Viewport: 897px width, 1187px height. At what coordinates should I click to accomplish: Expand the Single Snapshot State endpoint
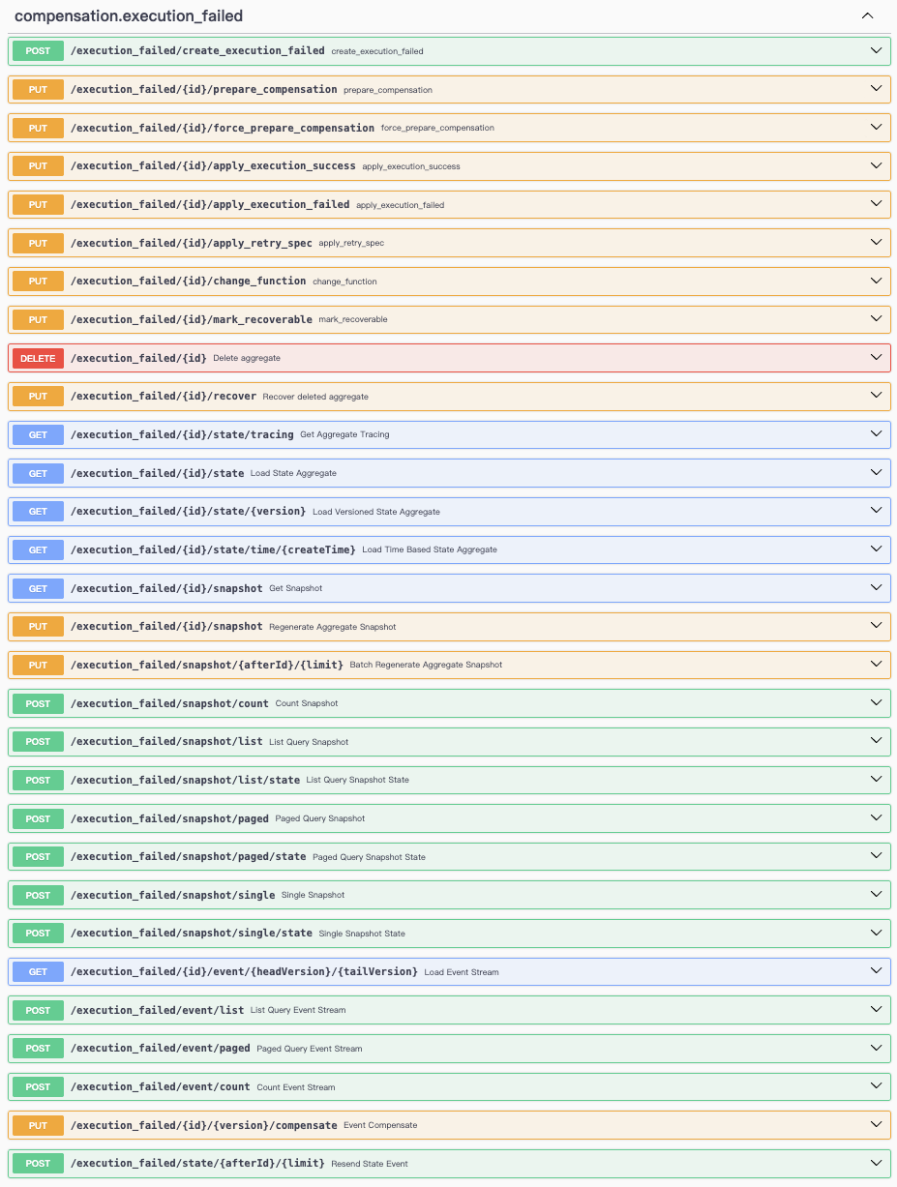click(x=876, y=933)
